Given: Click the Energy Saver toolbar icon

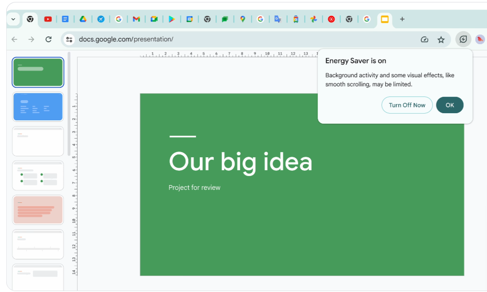Looking at the screenshot, I should click(463, 39).
